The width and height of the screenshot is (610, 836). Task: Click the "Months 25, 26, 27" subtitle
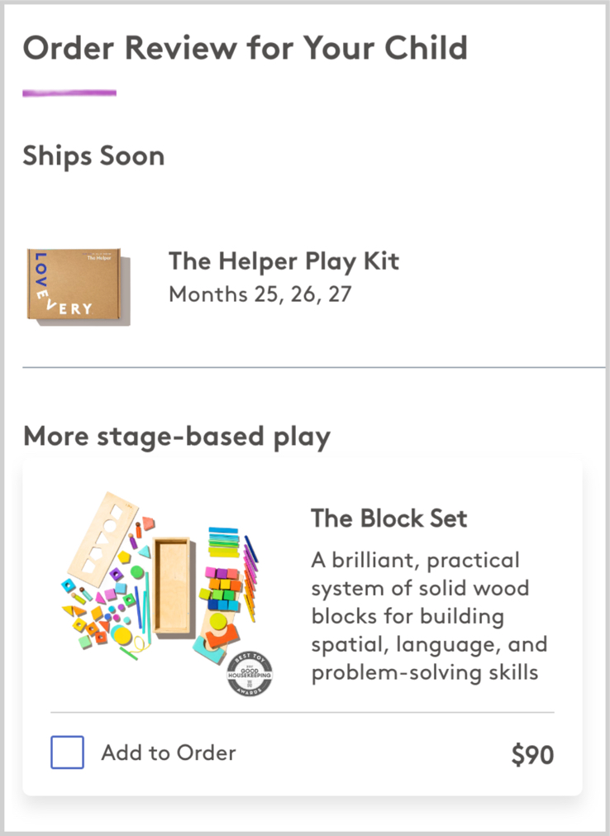click(260, 294)
